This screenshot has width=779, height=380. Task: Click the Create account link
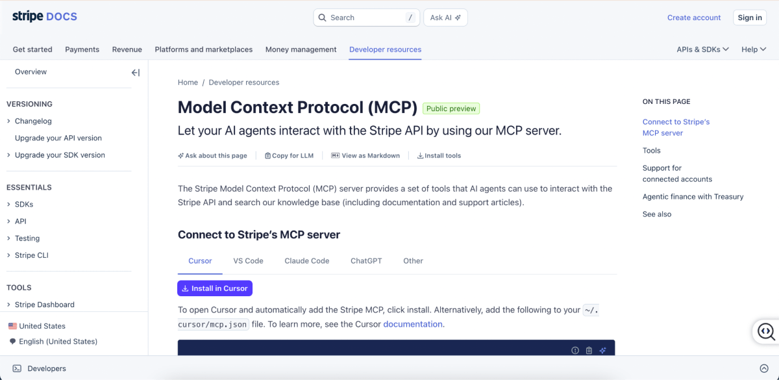(x=694, y=18)
